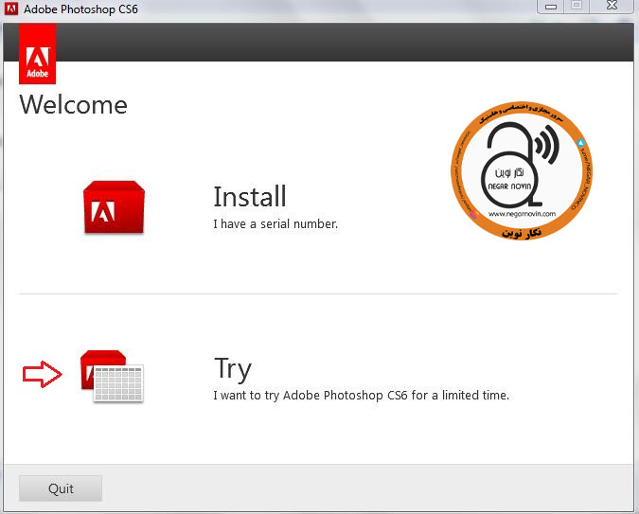This screenshot has width=639, height=514.
Task: Click 'I have a serial number.' text
Action: [275, 223]
